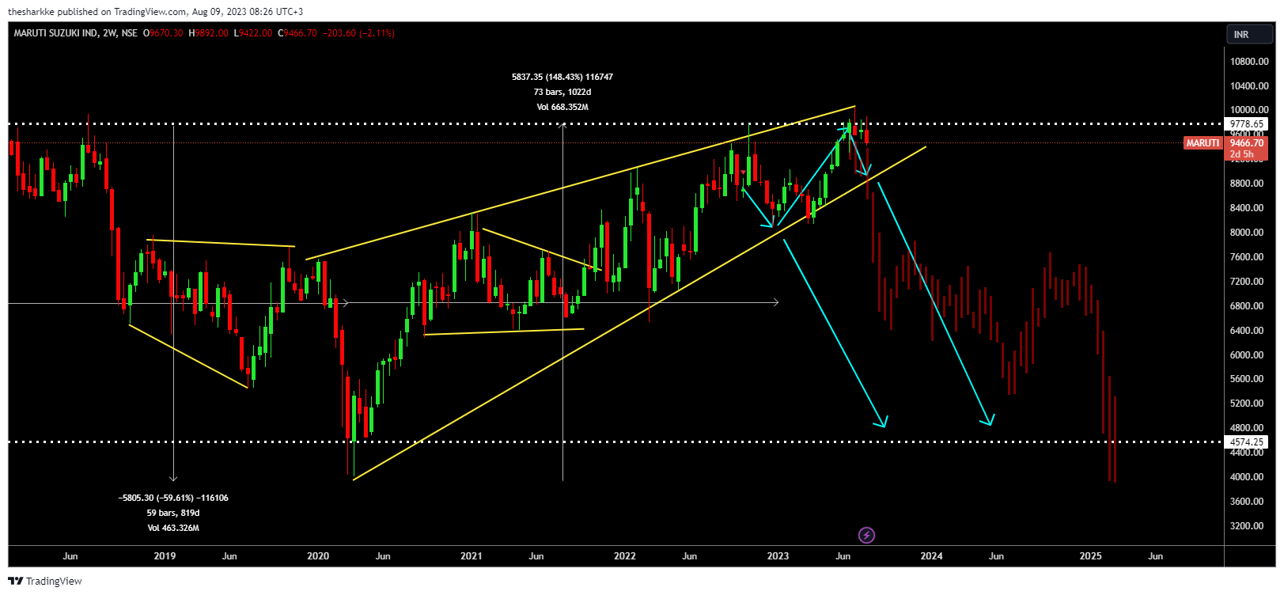This screenshot has width=1284, height=595.
Task: Select the 4574.25 horizontal line price label
Action: click(x=1247, y=442)
